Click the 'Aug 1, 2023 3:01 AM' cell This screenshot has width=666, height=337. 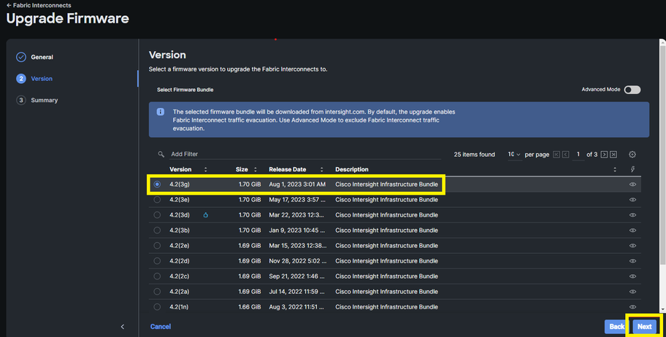(297, 185)
